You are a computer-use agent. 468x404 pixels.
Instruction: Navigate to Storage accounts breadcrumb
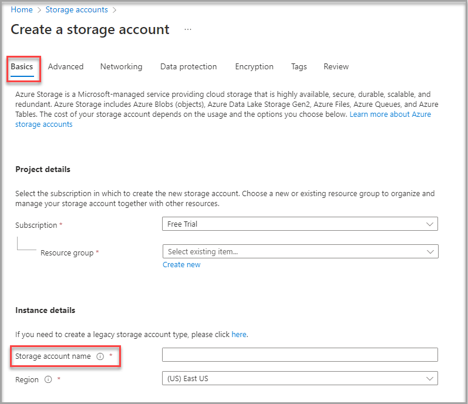(x=76, y=10)
